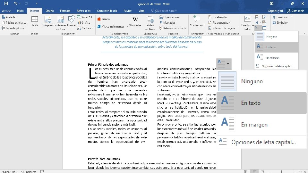Undo the last action
Screen dimensions: 308x173
coord(15,4)
